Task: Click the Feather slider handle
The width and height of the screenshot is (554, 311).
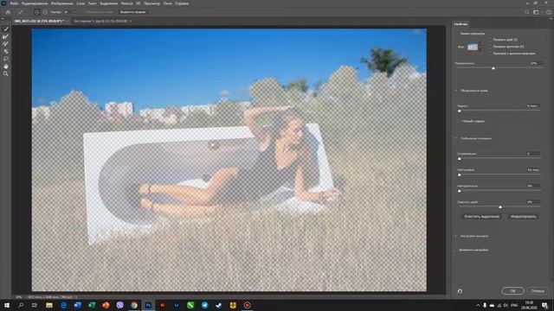Action: (x=460, y=175)
